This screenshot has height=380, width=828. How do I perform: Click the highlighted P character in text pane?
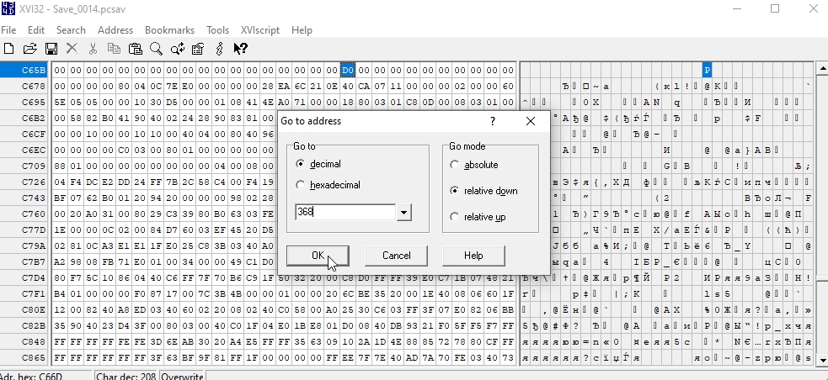pyautogui.click(x=707, y=70)
